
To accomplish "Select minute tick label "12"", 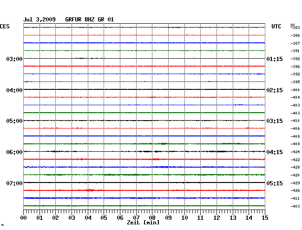I will point(217,218).
